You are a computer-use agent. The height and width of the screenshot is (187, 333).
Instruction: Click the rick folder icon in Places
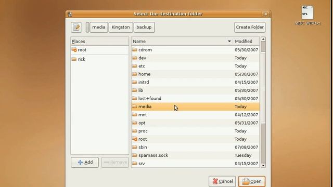pyautogui.click(x=74, y=59)
